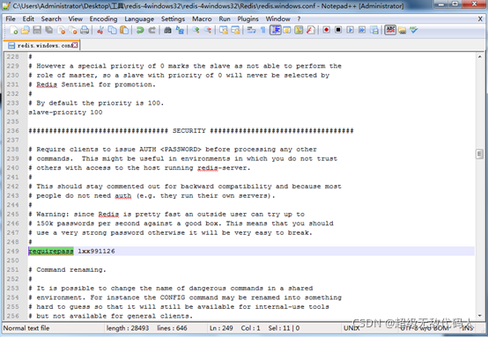Toggle the Document Map icon
The width and height of the screenshot is (488, 337).
(299, 30)
